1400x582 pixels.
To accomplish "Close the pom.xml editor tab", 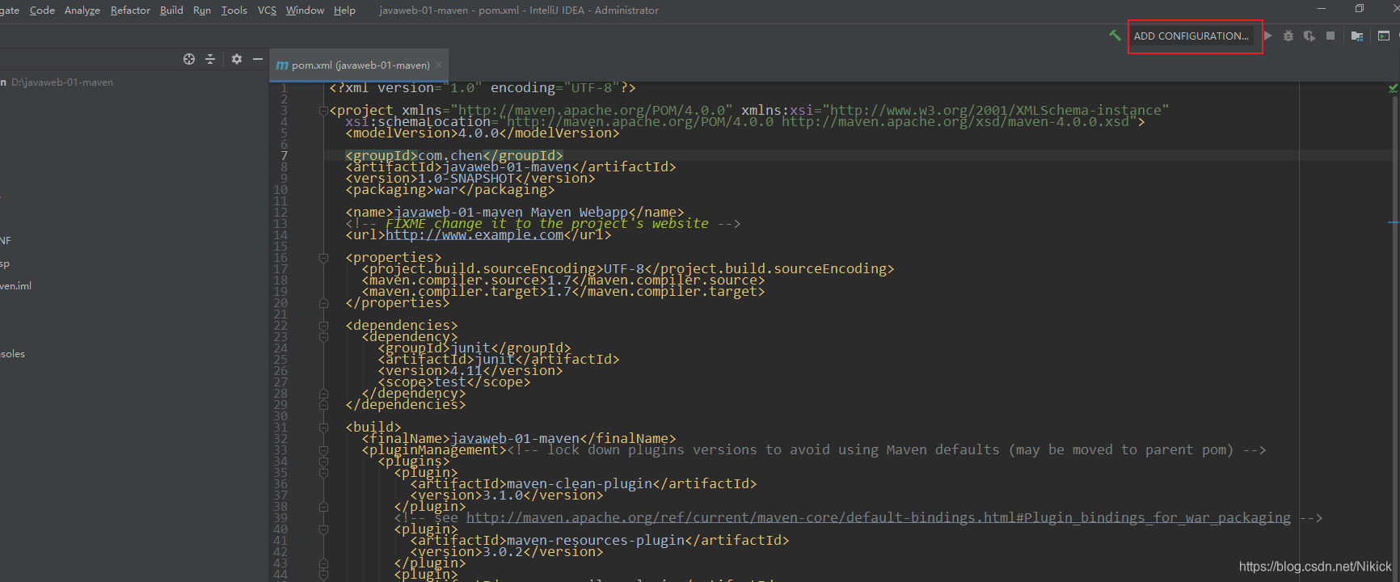I will [x=439, y=65].
